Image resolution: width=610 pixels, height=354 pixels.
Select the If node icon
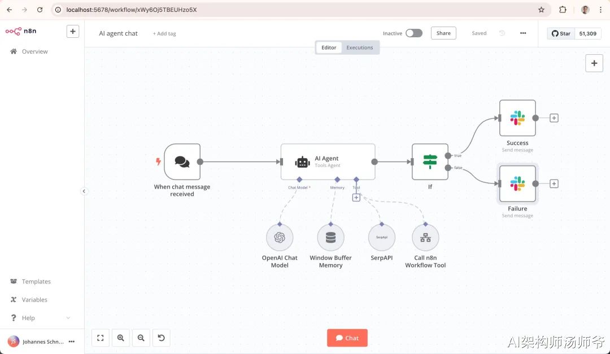(x=430, y=161)
